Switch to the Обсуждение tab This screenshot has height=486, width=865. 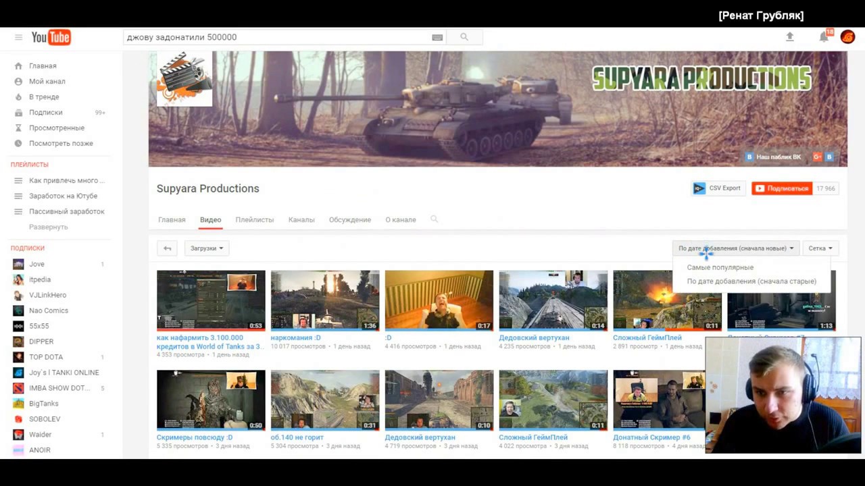pyautogui.click(x=350, y=219)
